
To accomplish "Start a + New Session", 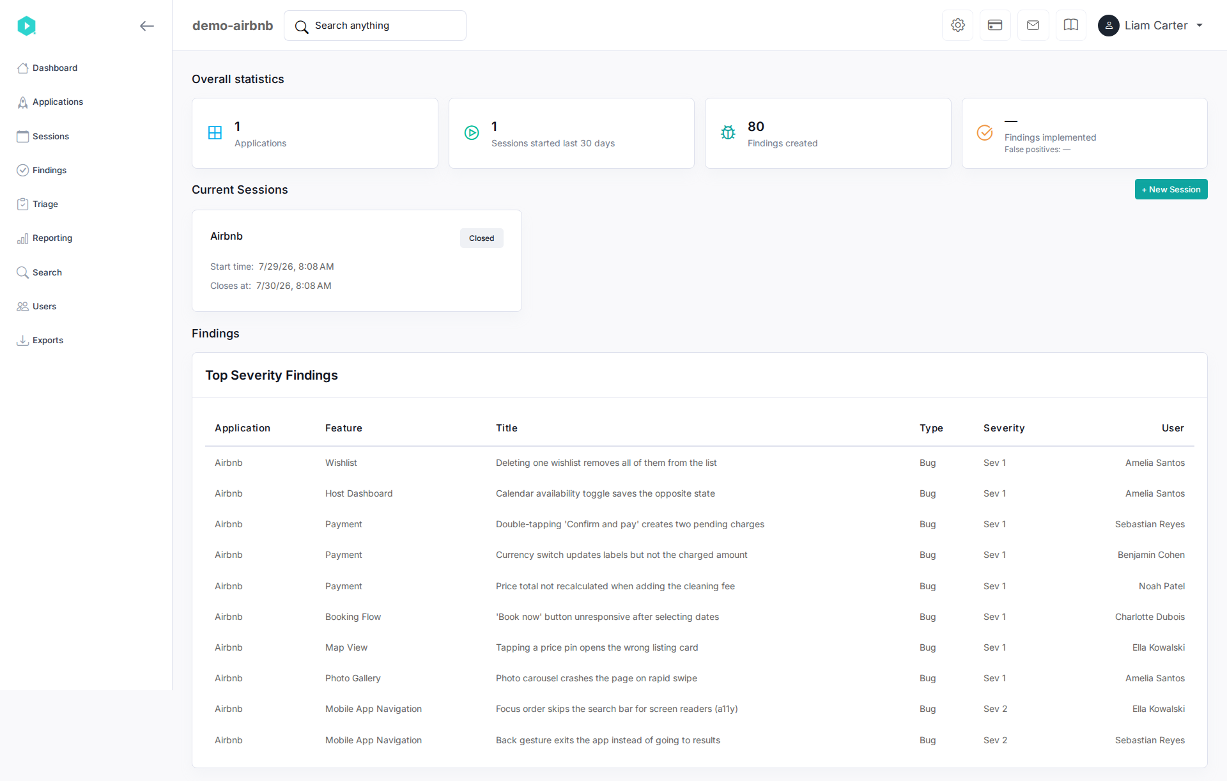I will coord(1171,189).
